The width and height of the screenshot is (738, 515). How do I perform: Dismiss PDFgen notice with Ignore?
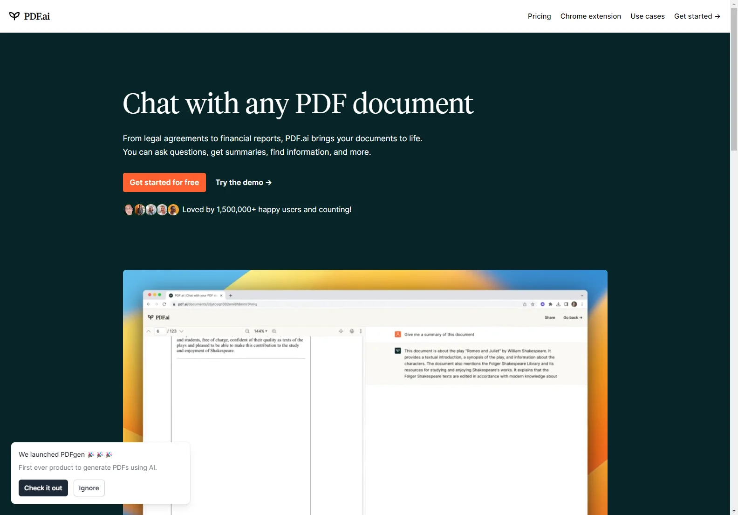coord(89,488)
